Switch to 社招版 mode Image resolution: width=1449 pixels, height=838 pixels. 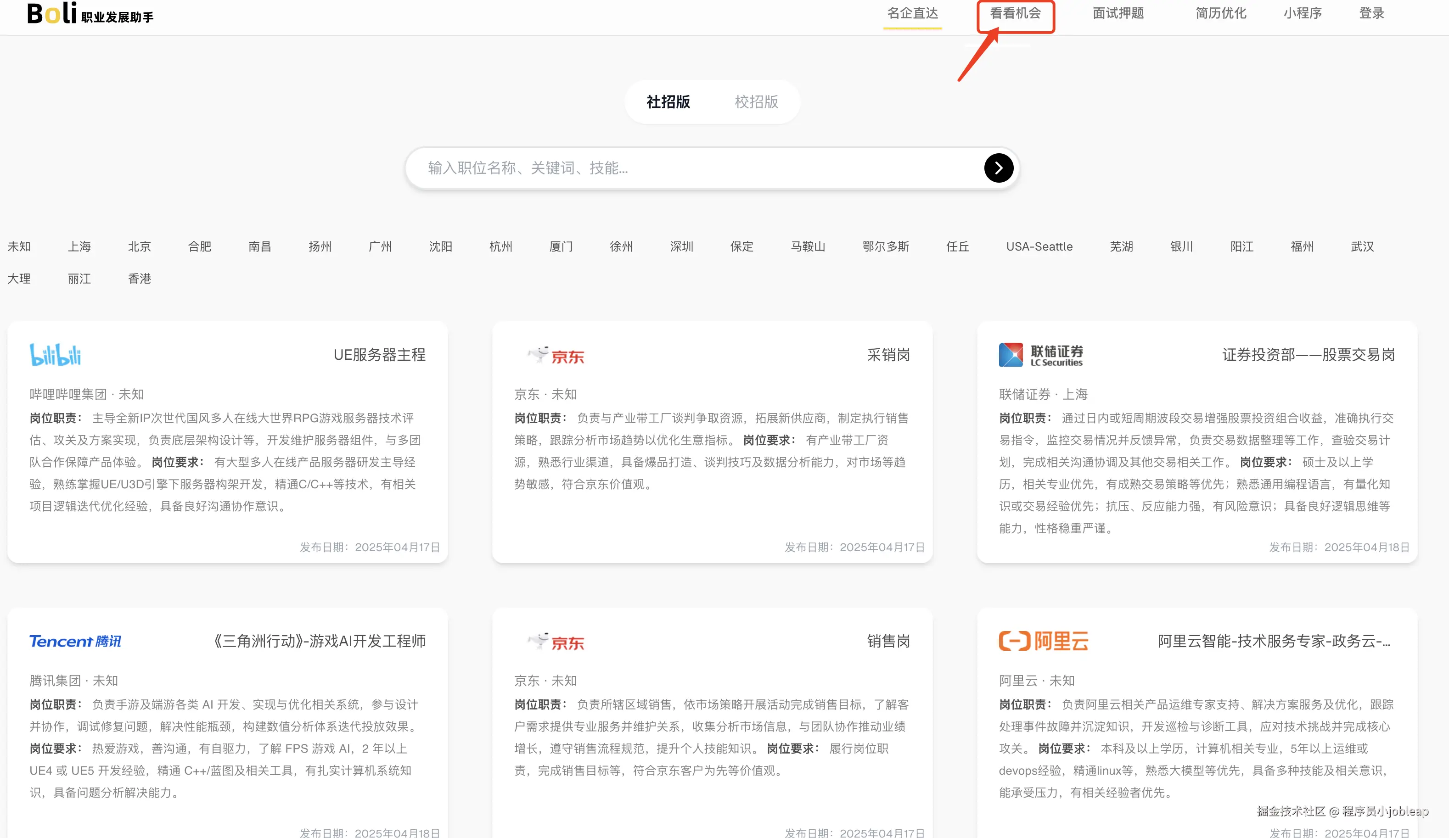668,102
